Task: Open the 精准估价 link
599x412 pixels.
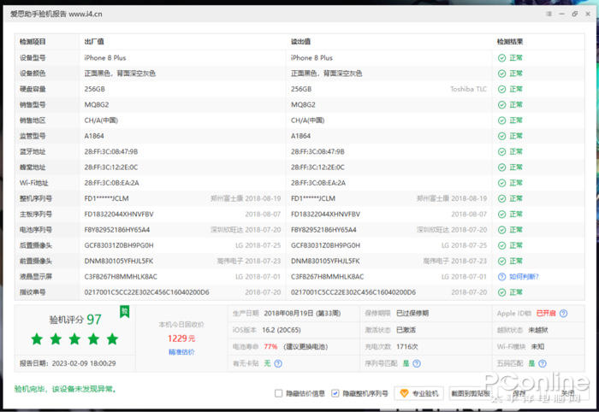Action: [x=181, y=351]
